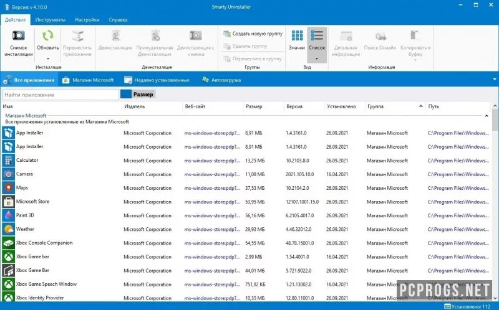The height and width of the screenshot is (310, 499).
Task: Click the scrollbar up arrow
Action: coord(495,105)
